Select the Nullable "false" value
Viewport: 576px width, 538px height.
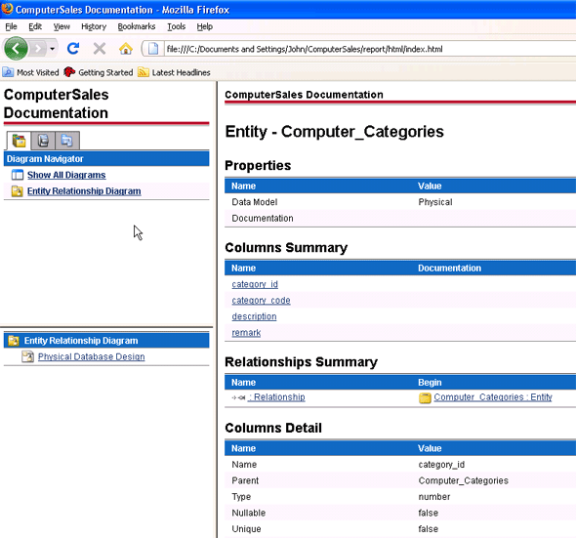pyautogui.click(x=428, y=513)
